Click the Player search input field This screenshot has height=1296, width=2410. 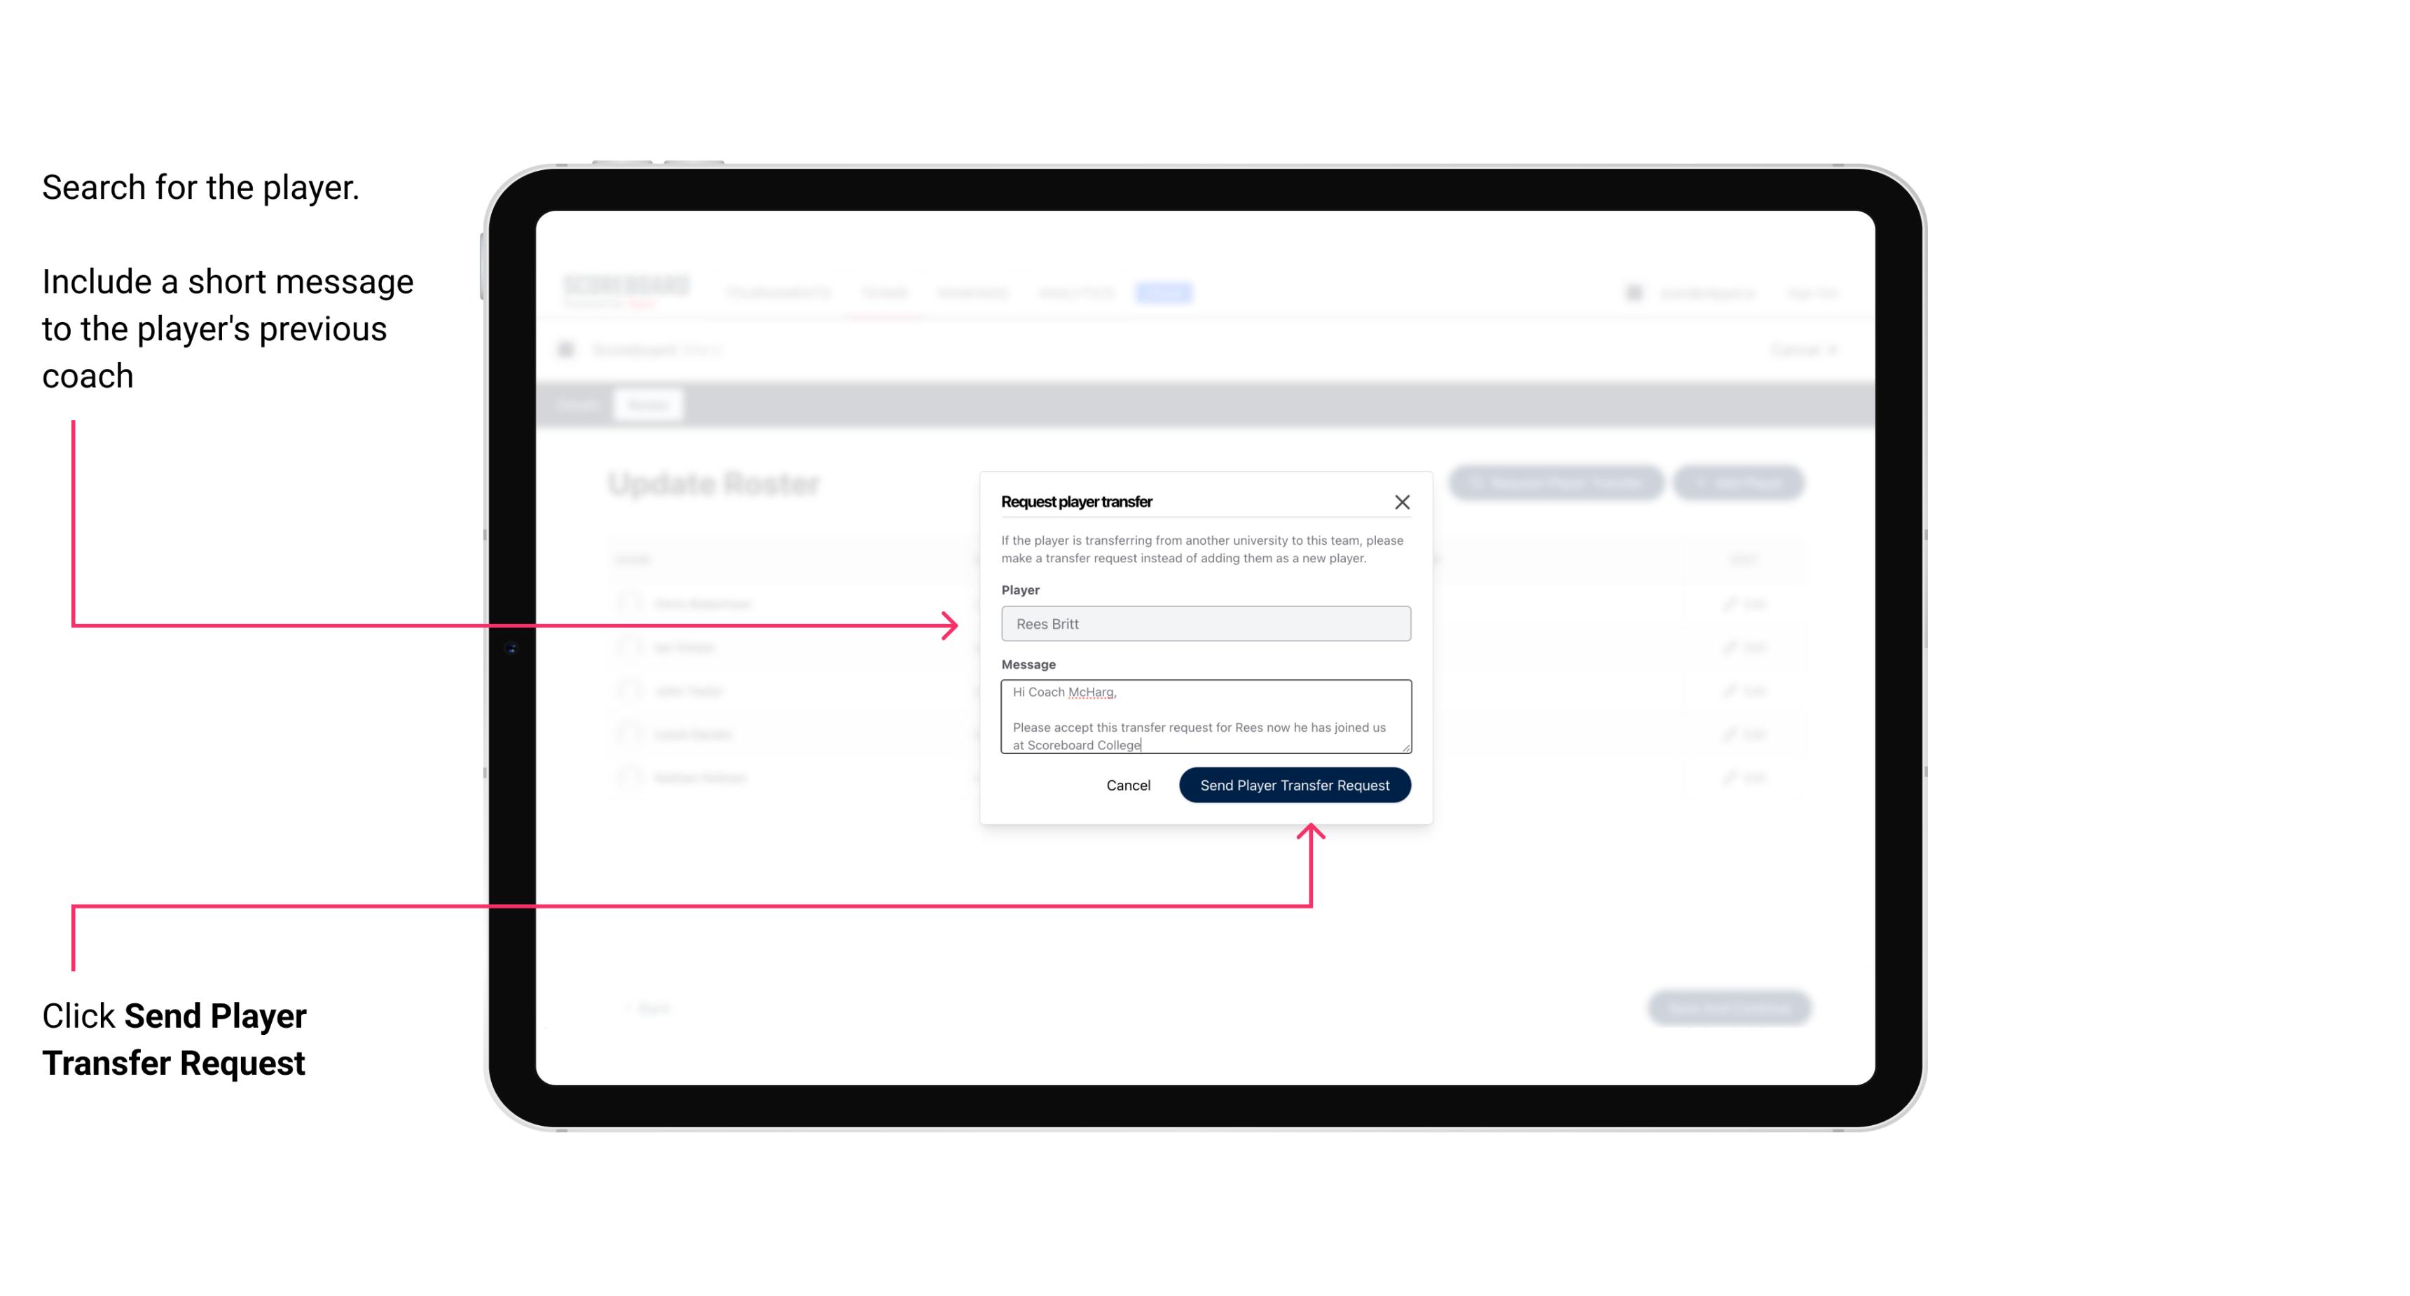click(1204, 622)
